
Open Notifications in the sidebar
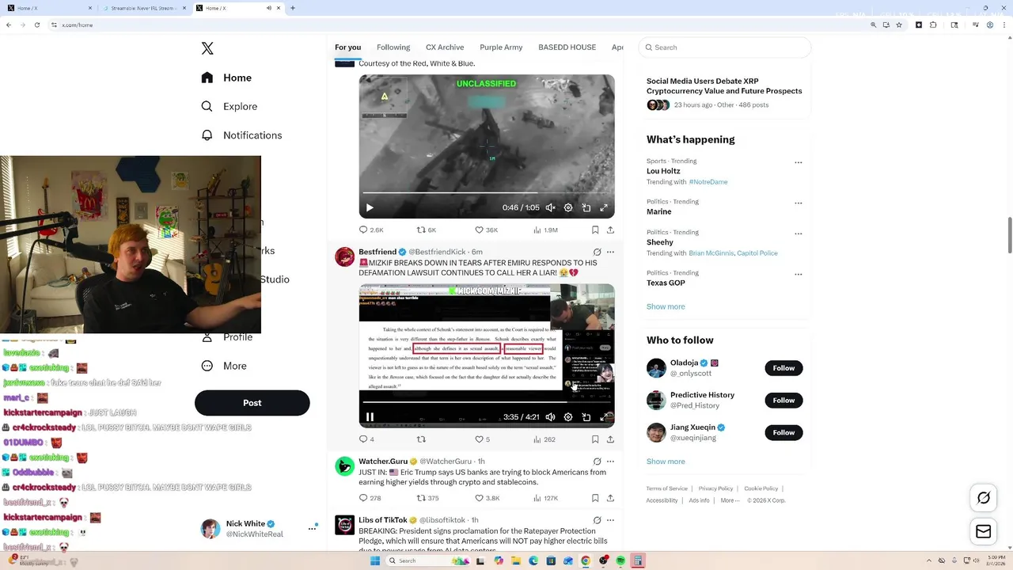tap(241, 135)
